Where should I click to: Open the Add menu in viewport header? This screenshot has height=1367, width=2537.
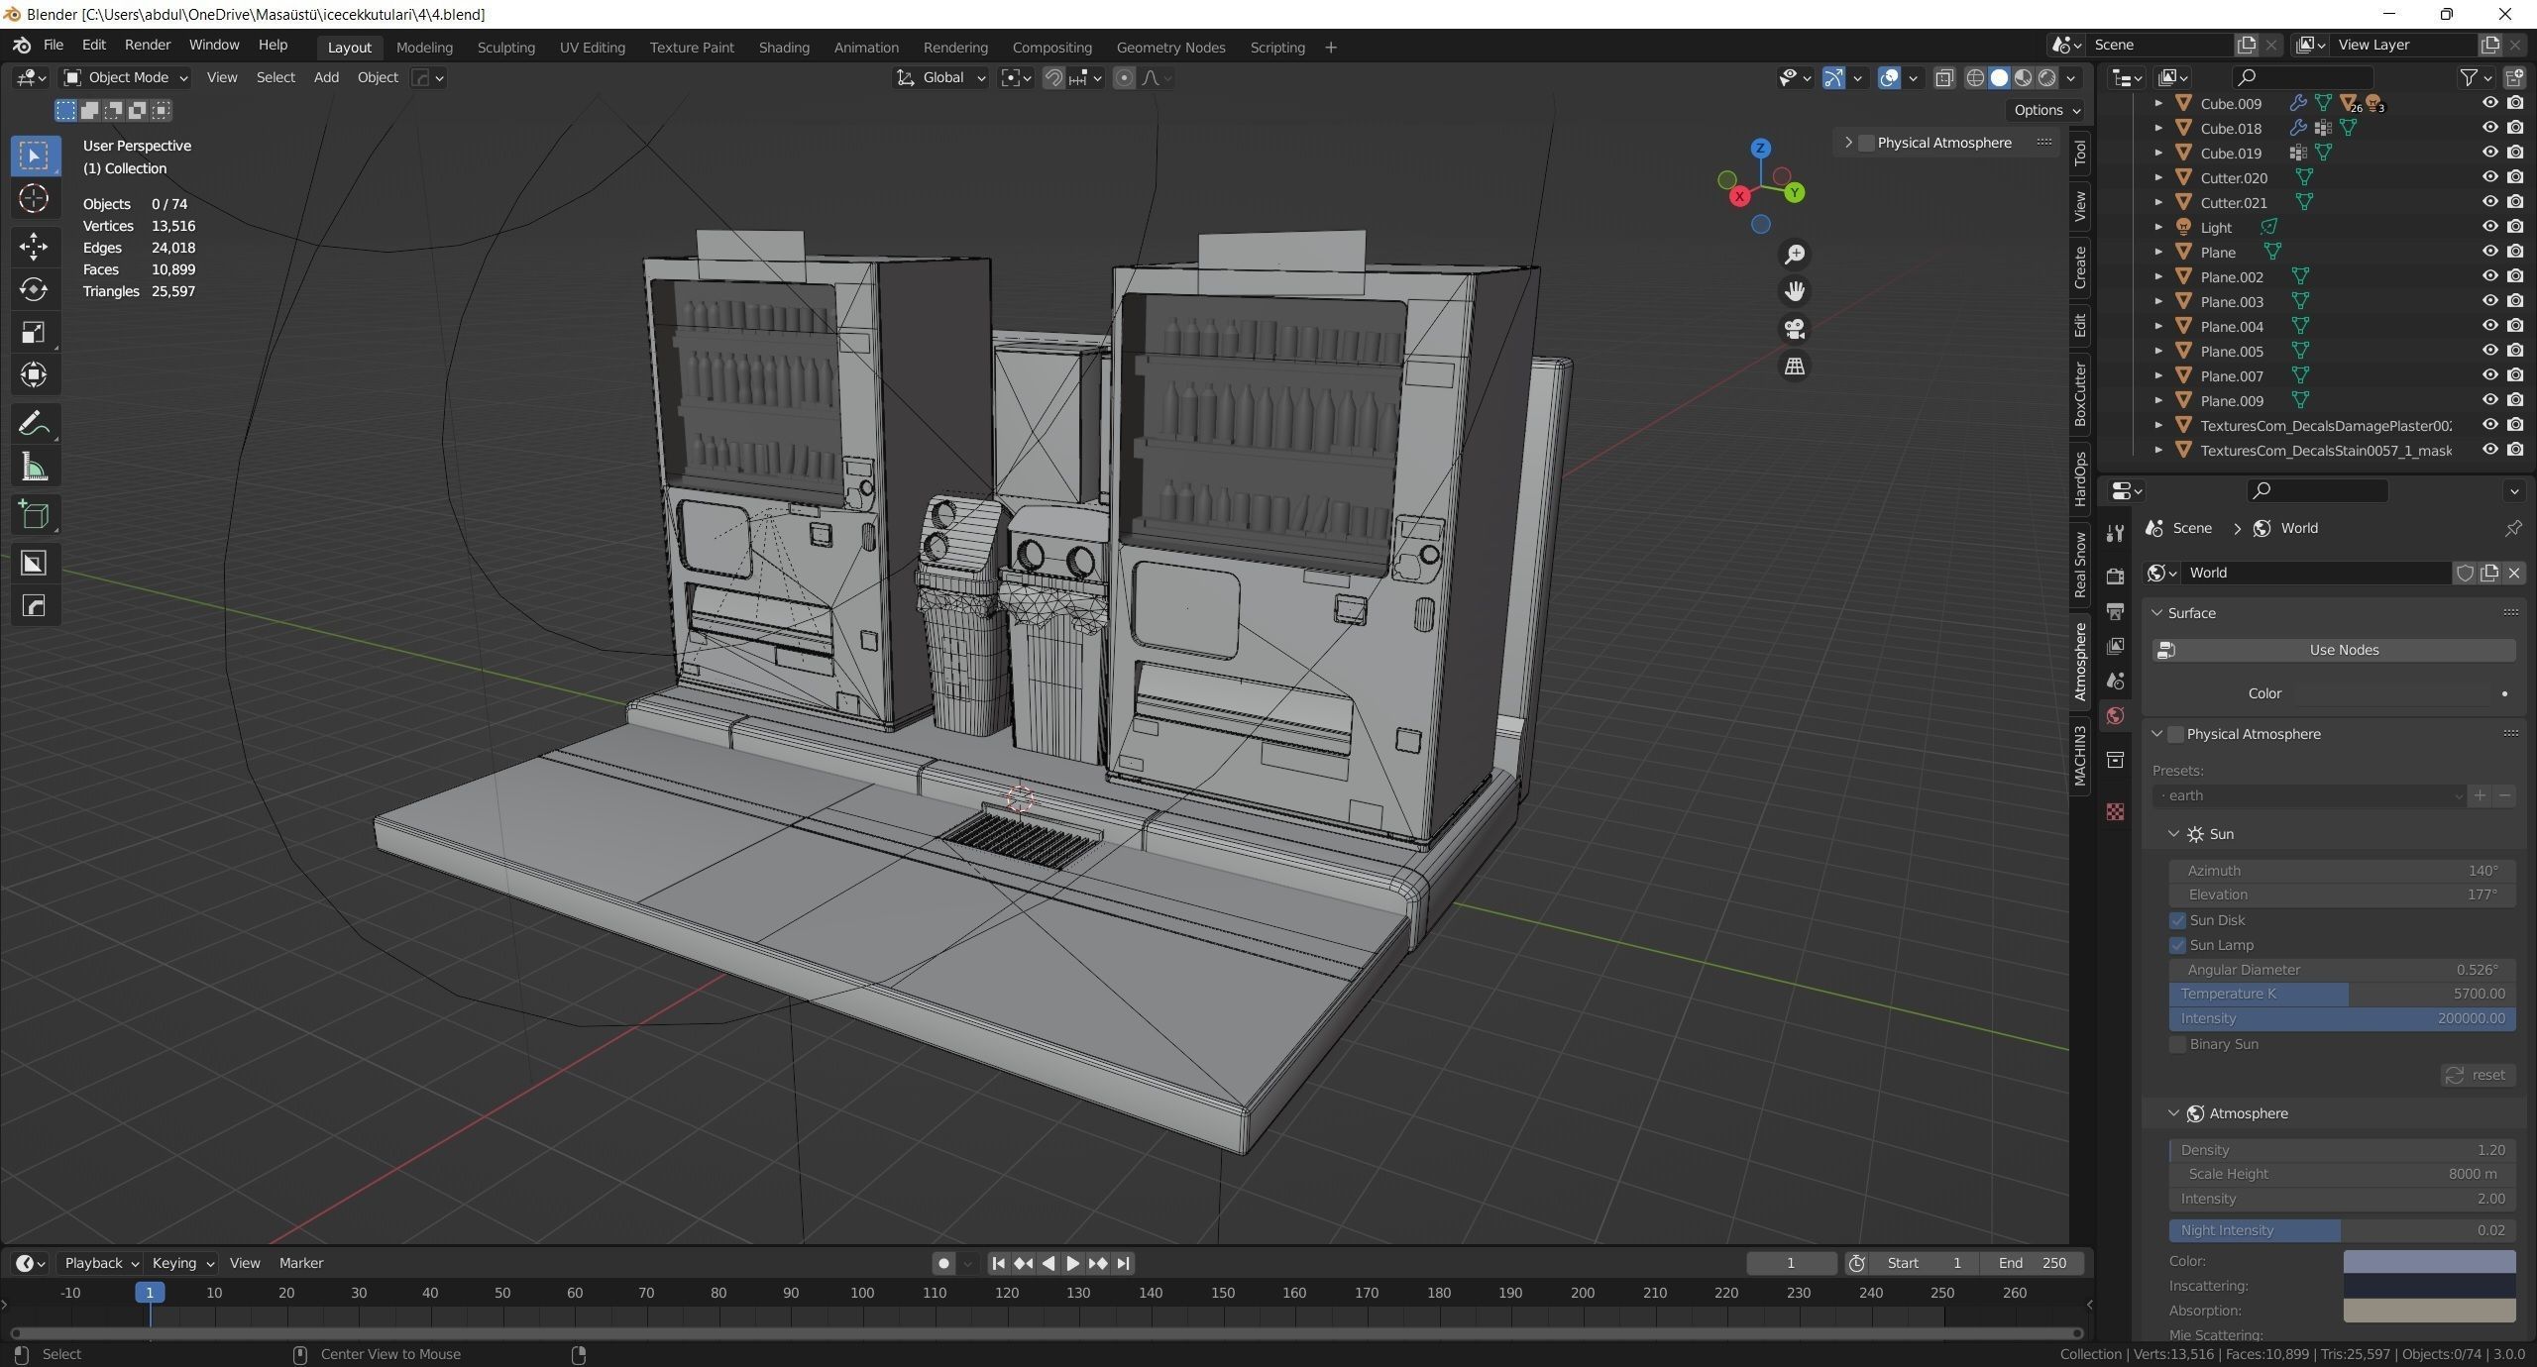[x=326, y=77]
